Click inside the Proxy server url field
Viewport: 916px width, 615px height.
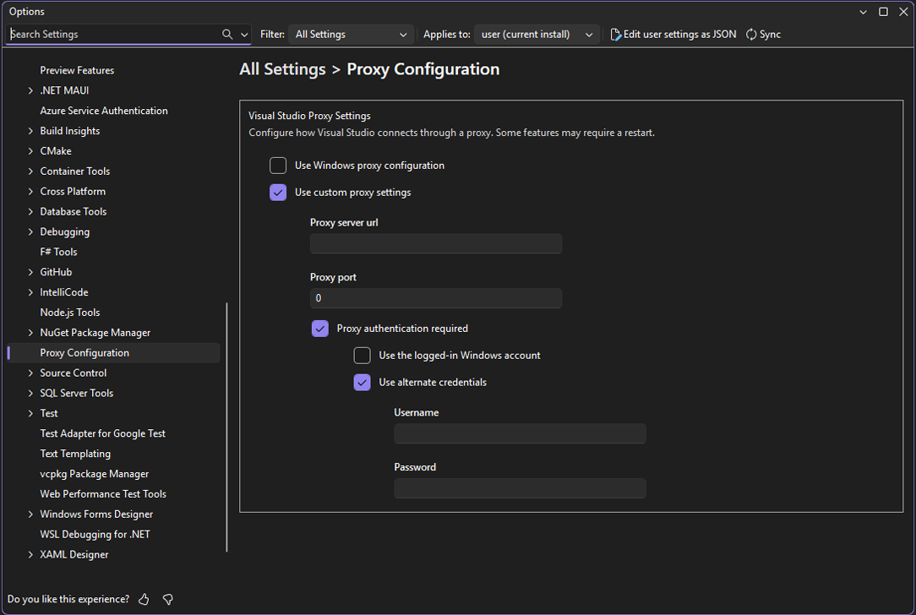tap(435, 243)
